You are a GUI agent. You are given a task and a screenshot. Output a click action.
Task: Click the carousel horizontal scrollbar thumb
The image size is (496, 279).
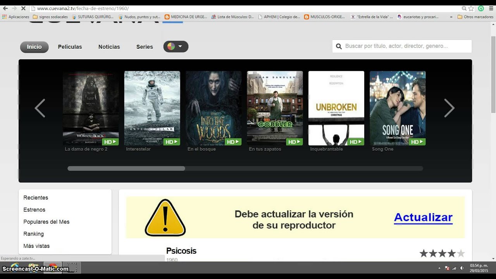[126, 169]
